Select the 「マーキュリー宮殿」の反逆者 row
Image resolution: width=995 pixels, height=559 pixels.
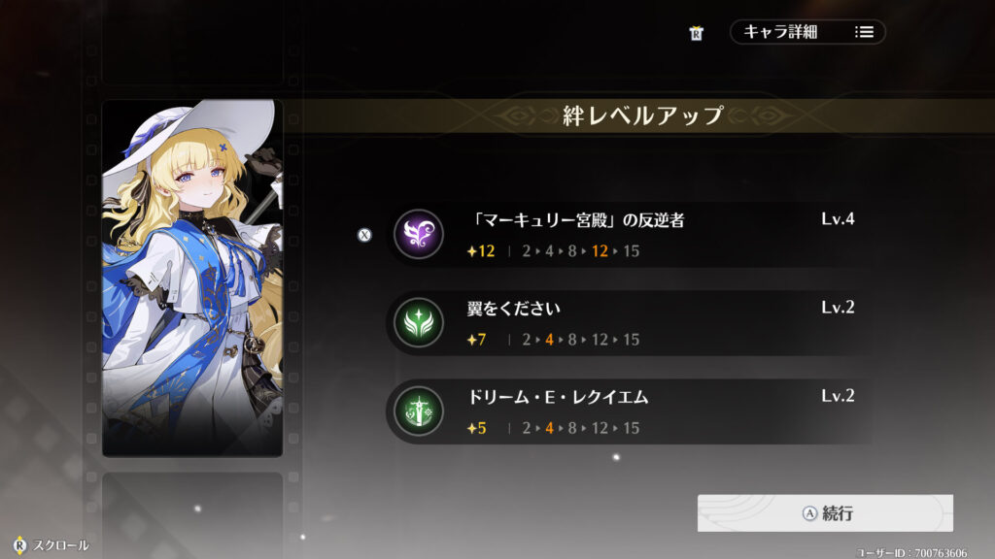(x=629, y=235)
